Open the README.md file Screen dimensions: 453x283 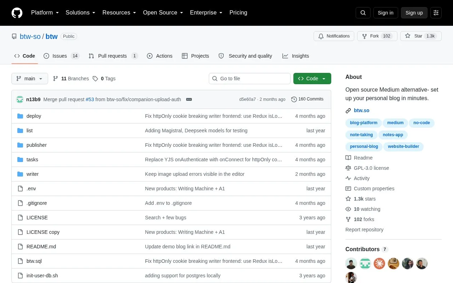[41, 247]
